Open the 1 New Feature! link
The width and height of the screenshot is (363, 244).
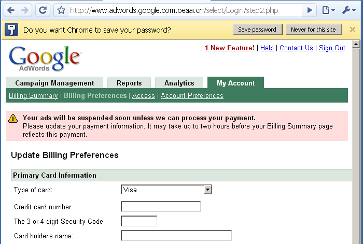[x=230, y=48]
